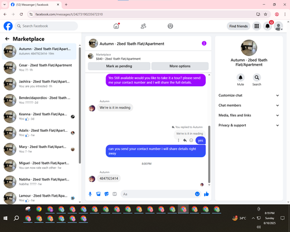Open the Mary conversation
Screen dimensions: 290x232
39,149
